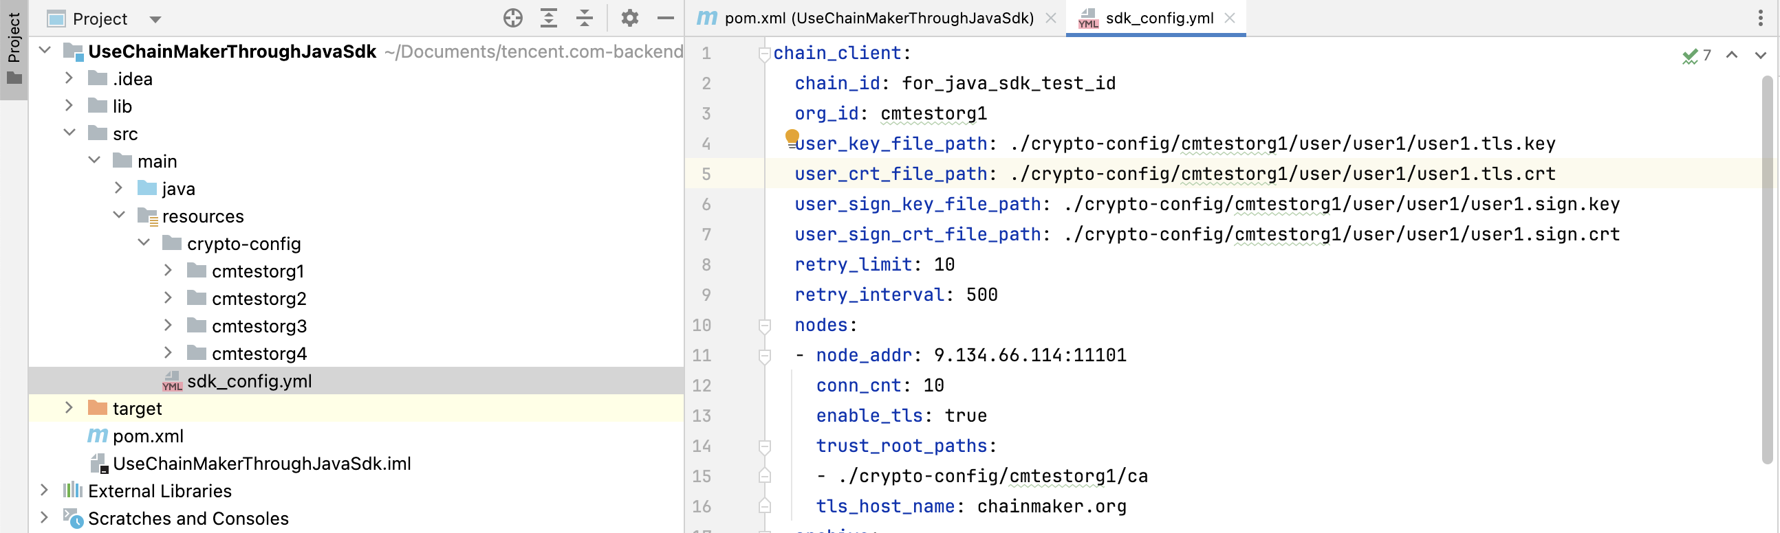This screenshot has width=1780, height=533.
Task: Jump to next highlighted problem arrow
Action: (x=1760, y=55)
